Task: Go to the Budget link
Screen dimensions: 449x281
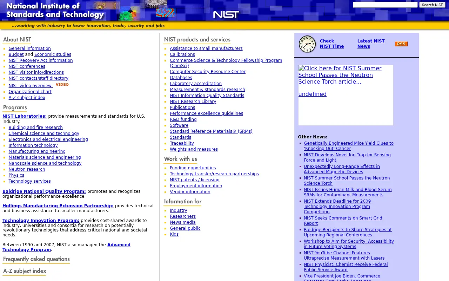Action: click(16, 54)
